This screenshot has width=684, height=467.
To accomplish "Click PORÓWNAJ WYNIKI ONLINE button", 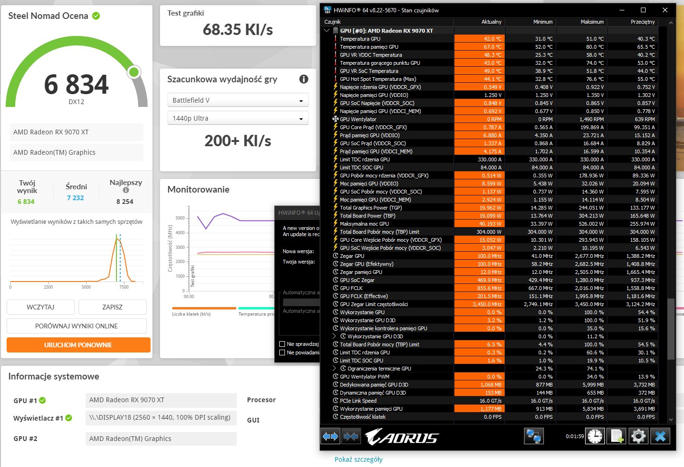I will (77, 326).
